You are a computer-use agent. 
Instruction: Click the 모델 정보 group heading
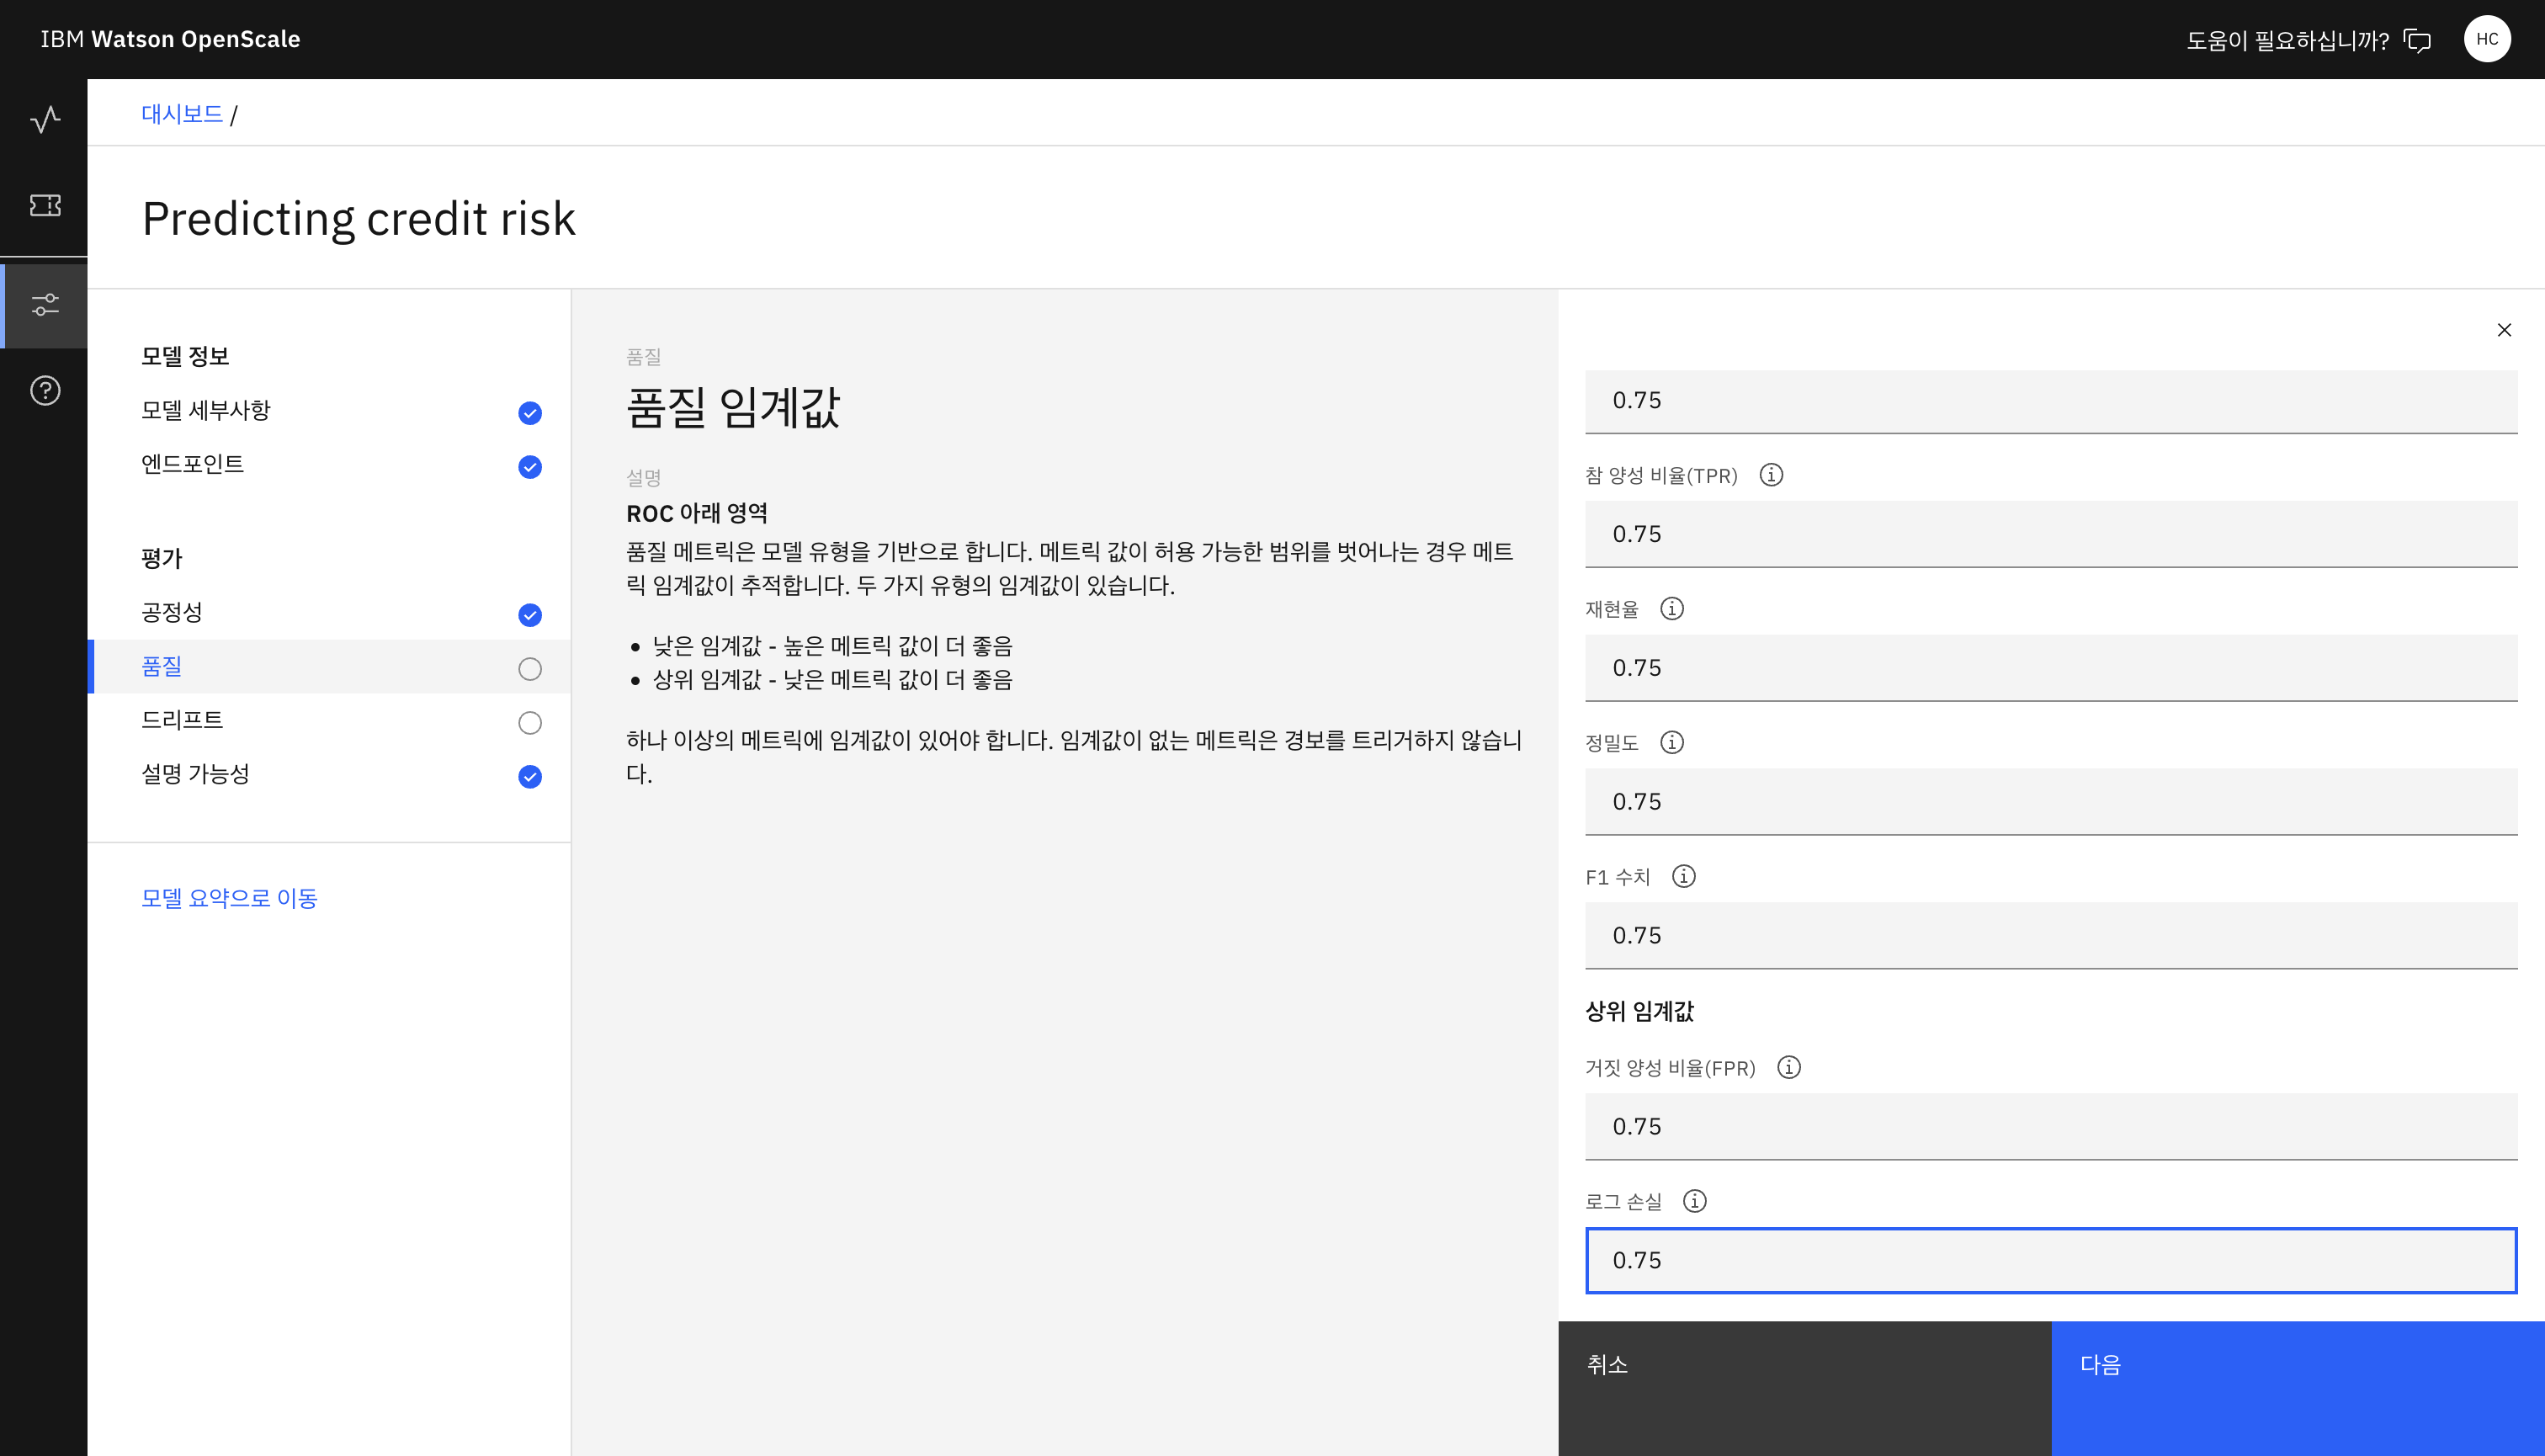[x=185, y=356]
